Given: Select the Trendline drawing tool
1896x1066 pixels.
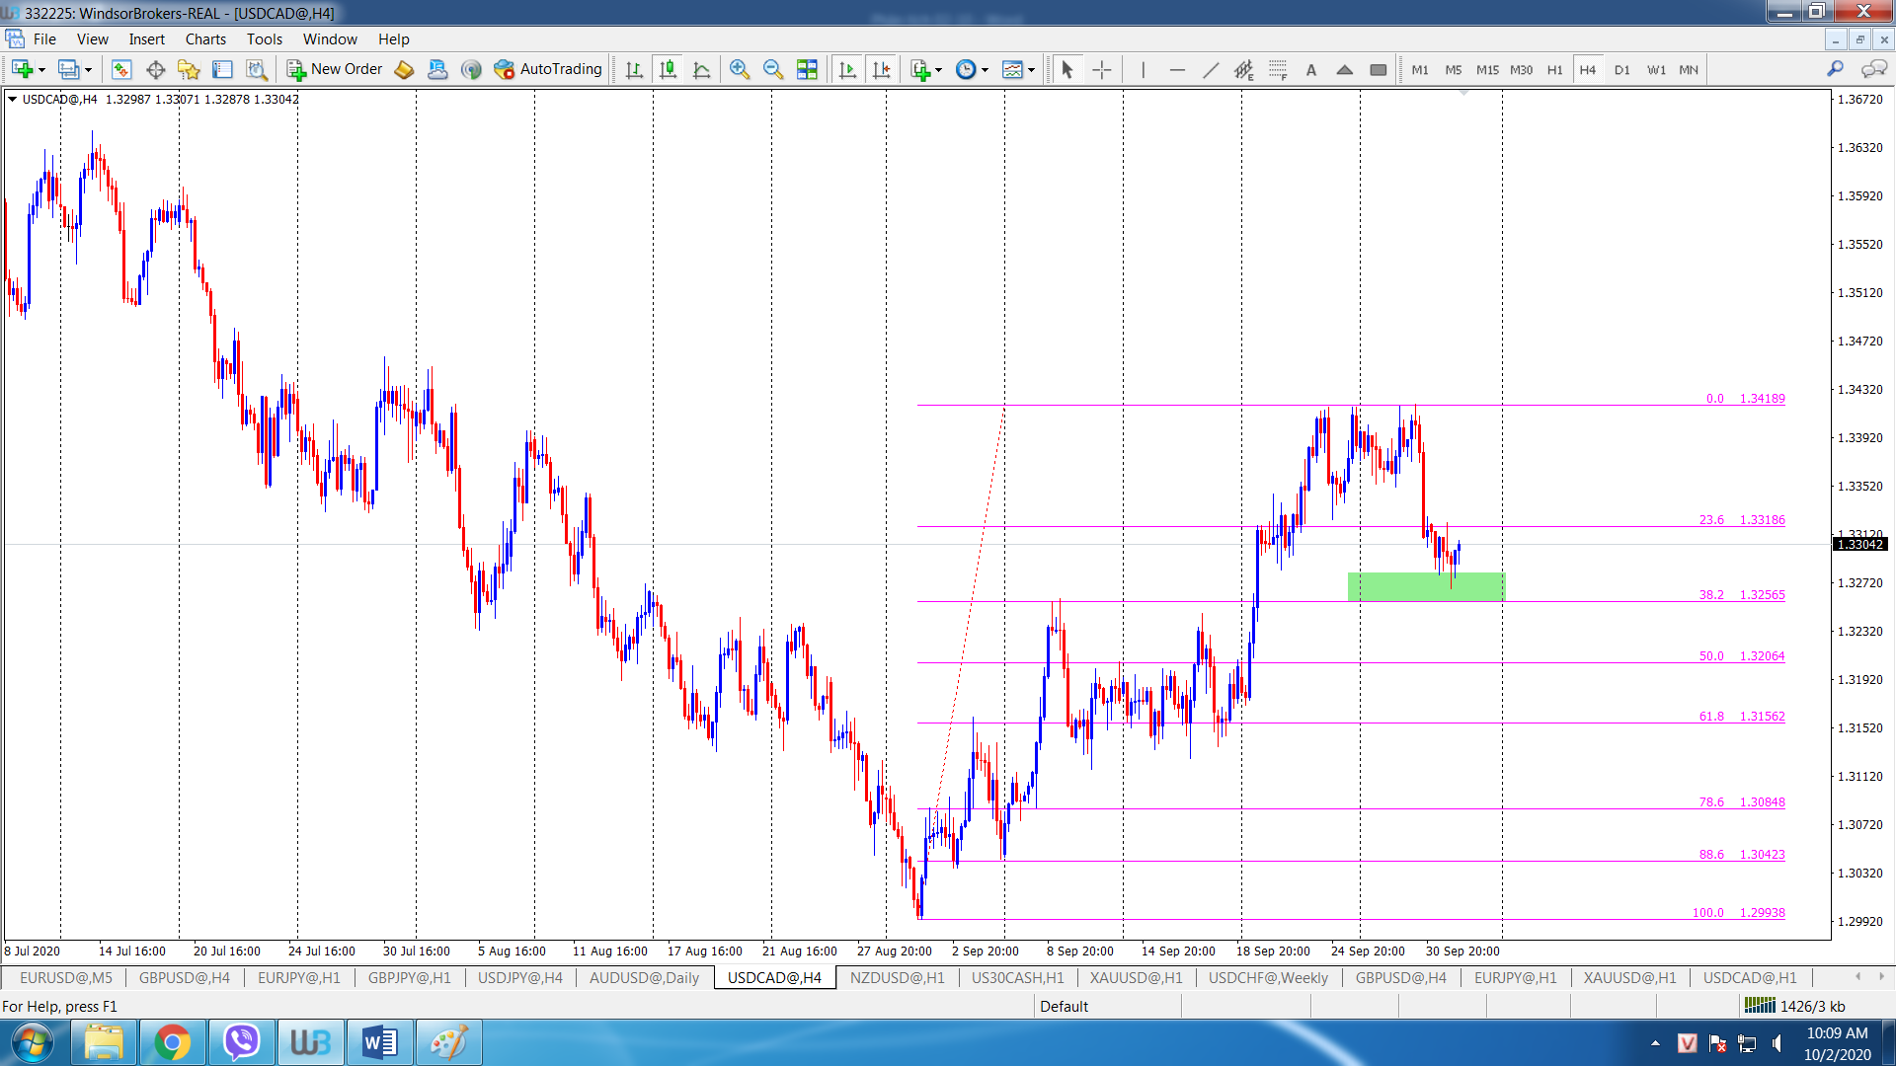Looking at the screenshot, I should (1211, 69).
